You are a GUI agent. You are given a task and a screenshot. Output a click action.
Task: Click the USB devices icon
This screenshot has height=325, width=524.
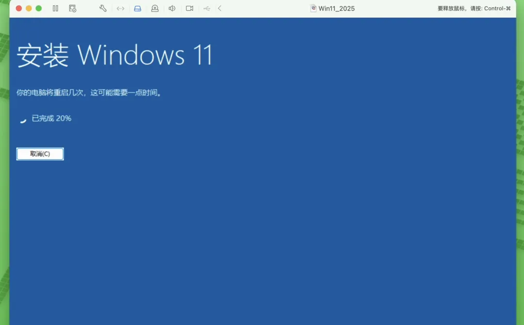(x=207, y=8)
